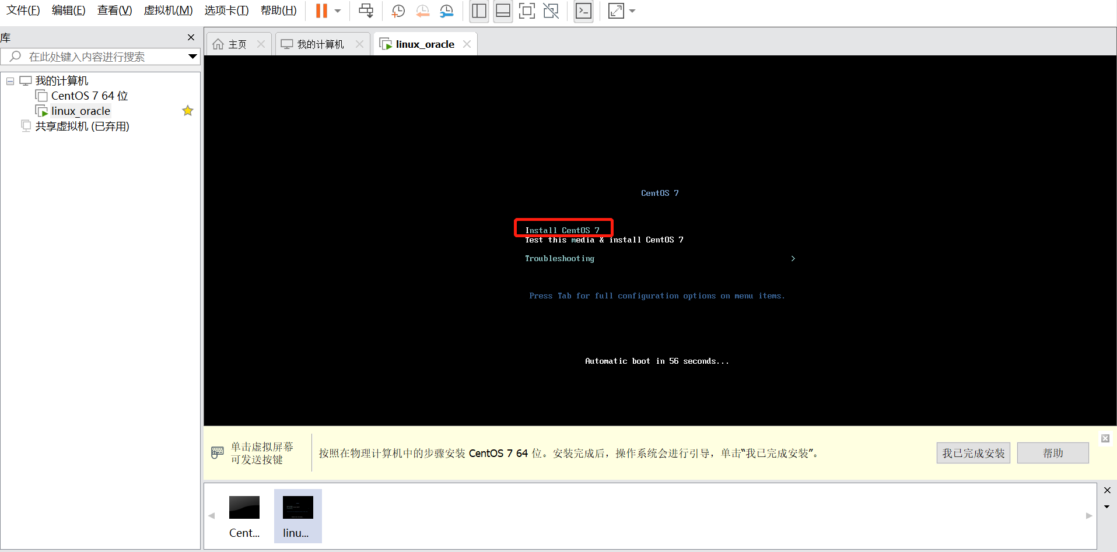Click the unity mode icon
The height and width of the screenshot is (552, 1117).
(x=551, y=11)
